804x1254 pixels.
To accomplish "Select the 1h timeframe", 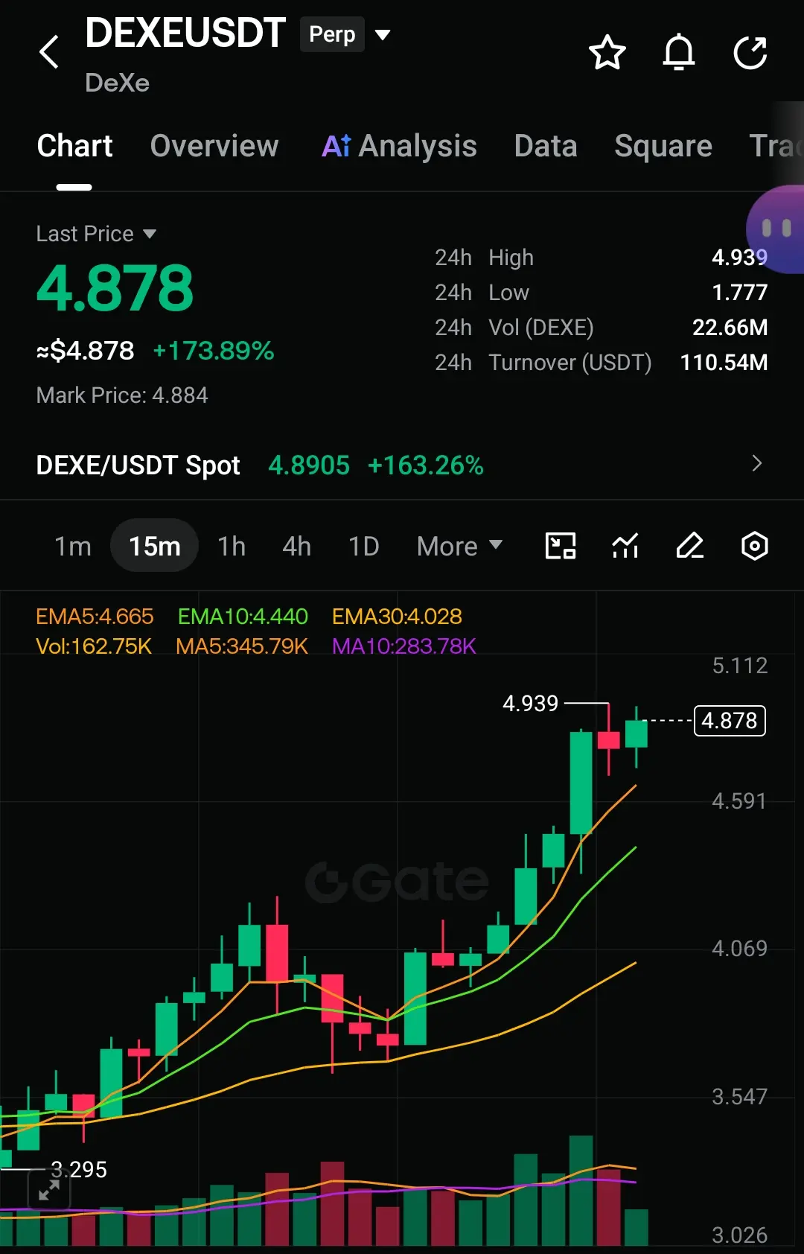I will coord(232,546).
